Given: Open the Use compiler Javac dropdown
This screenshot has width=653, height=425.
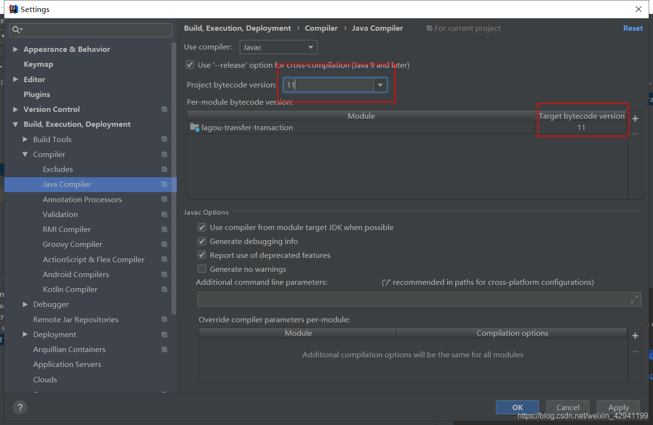Looking at the screenshot, I should [x=278, y=47].
